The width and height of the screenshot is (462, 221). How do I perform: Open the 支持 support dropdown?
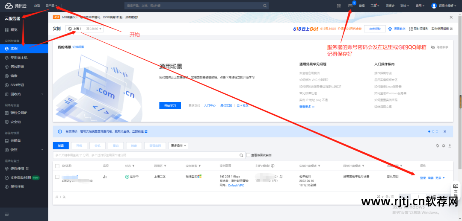click(x=405, y=6)
